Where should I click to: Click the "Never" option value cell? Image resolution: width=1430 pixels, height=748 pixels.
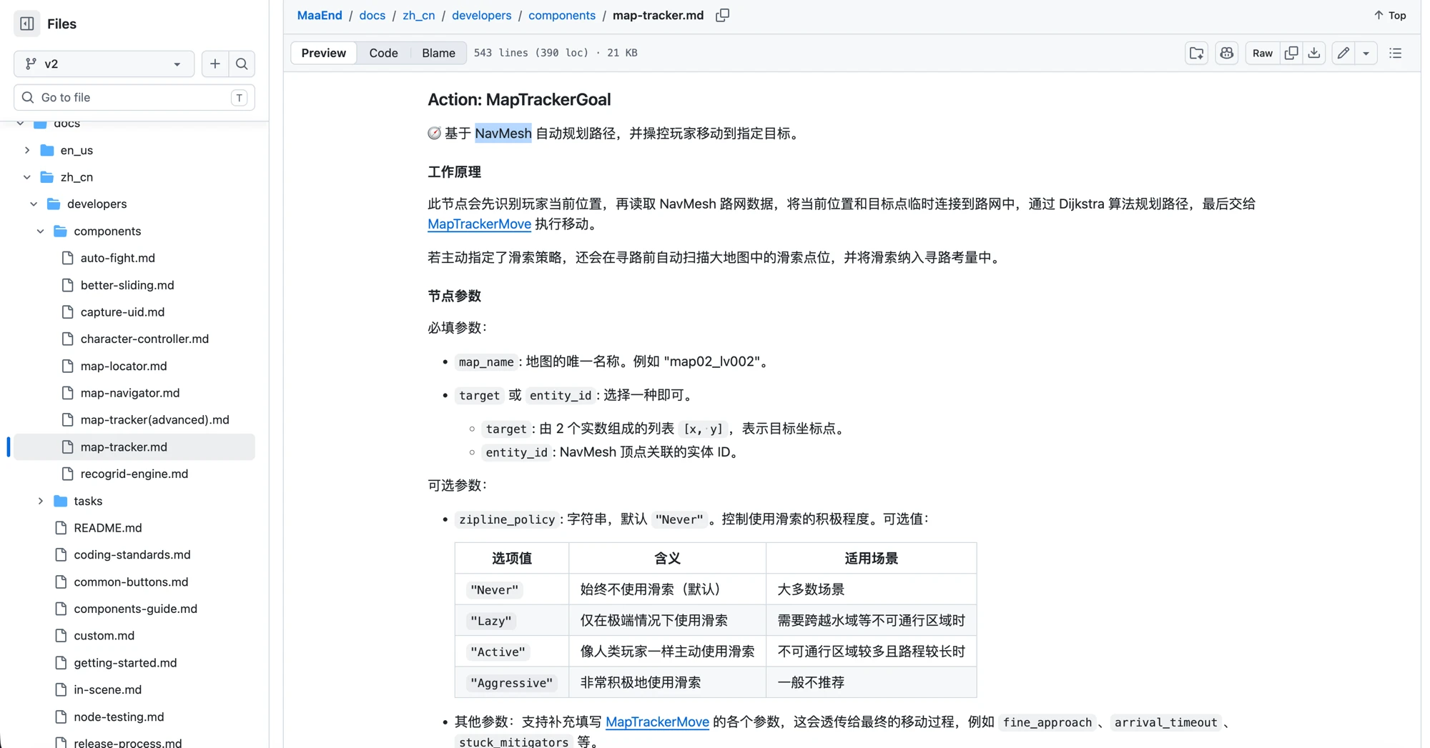(512, 589)
